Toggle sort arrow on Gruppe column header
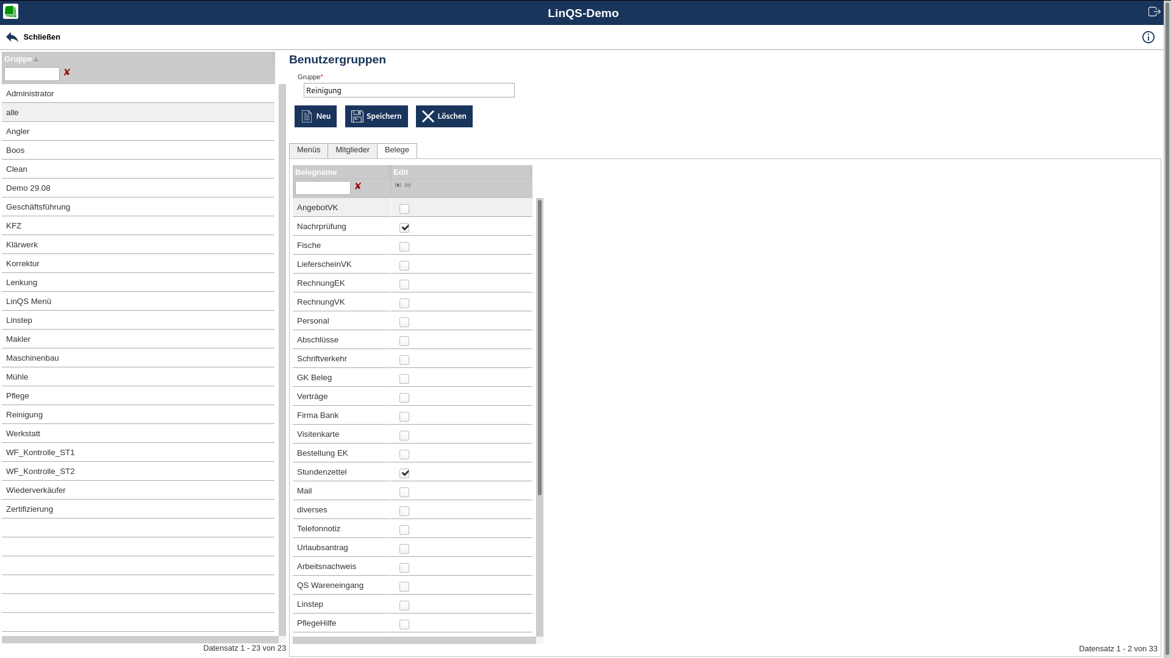This screenshot has width=1171, height=658. 36,59
